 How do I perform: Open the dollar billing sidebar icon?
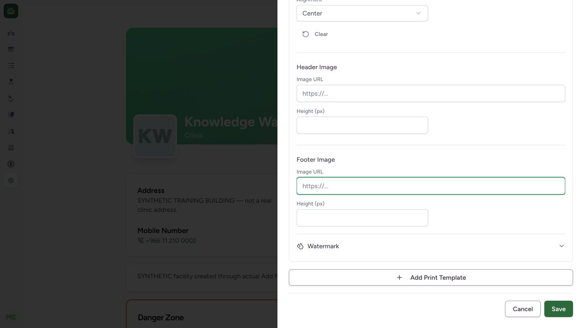click(11, 164)
